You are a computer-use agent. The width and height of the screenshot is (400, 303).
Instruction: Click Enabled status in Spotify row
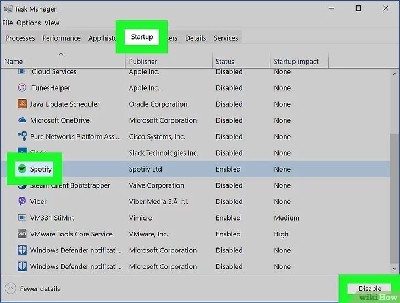click(x=228, y=169)
